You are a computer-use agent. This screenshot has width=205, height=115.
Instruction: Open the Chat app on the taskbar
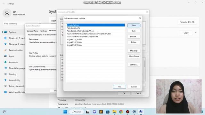94,112
